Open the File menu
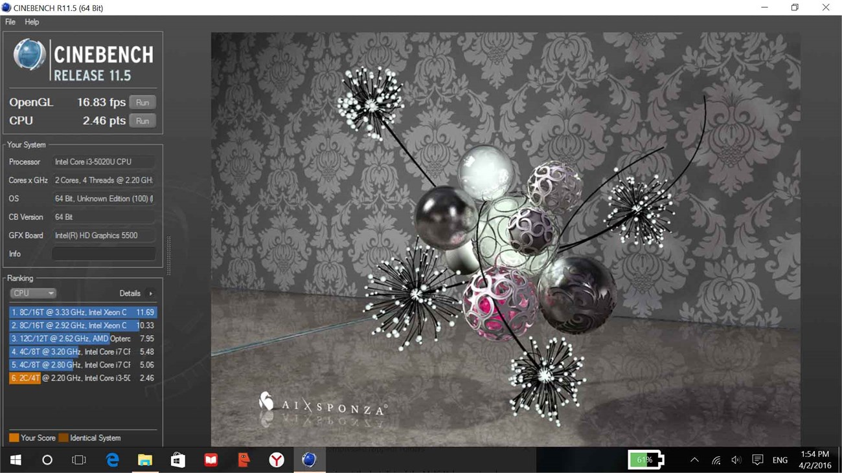Image resolution: width=842 pixels, height=473 pixels. click(x=10, y=22)
